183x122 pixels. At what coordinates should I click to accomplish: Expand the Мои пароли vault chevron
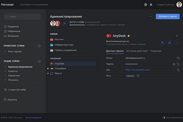5,52
